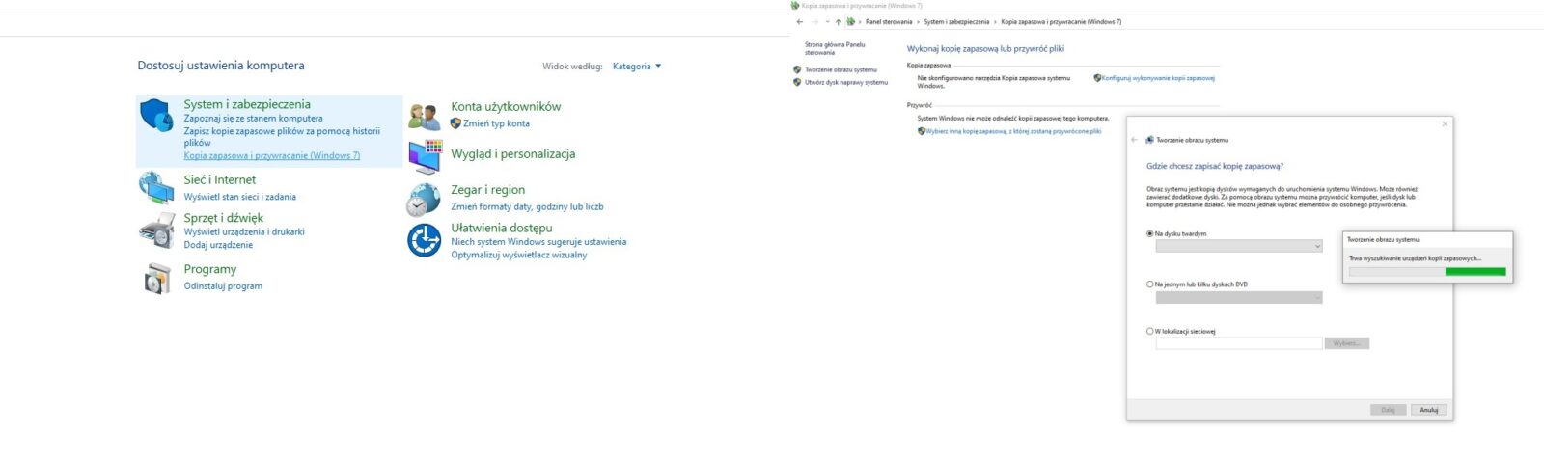
Task: Open Kopia zapasowa i przywracanie (Windows 7)
Action: (x=272, y=155)
